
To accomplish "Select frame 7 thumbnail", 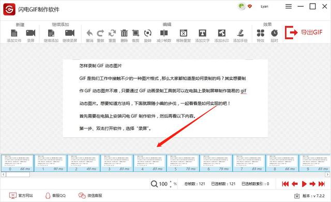I will [x=249, y=163].
